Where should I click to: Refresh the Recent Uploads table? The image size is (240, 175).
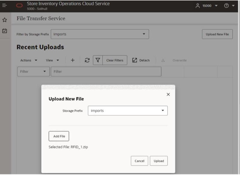(x=87, y=60)
